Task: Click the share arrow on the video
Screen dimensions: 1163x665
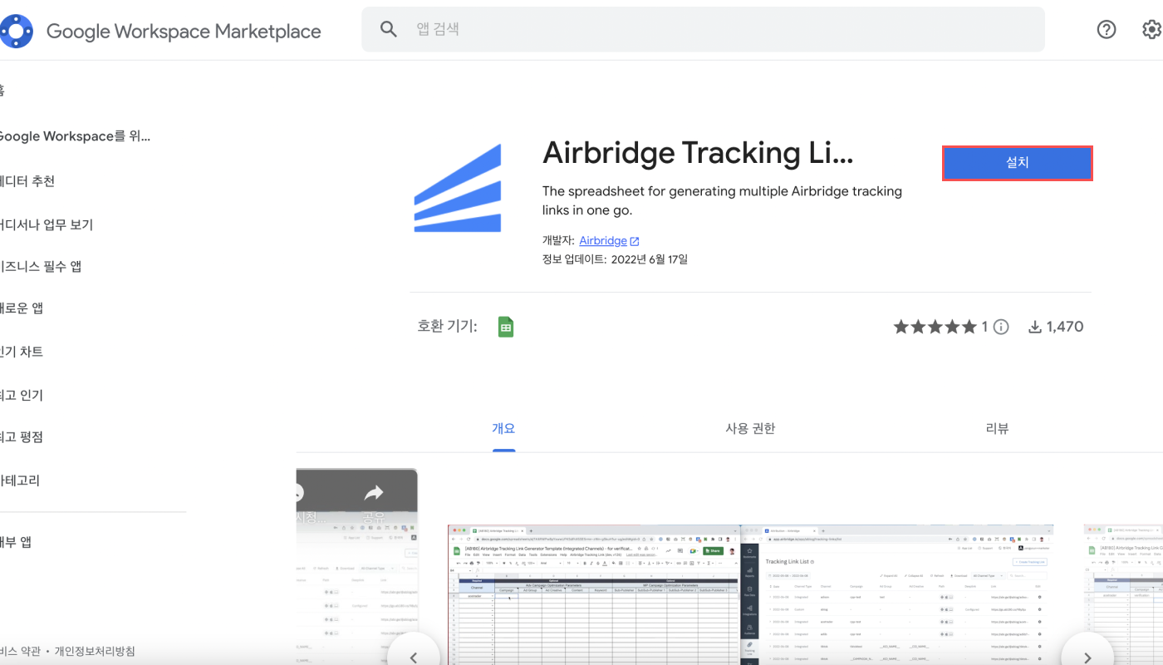Action: (373, 494)
